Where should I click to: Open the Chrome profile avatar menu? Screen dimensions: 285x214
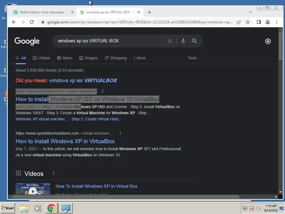(x=267, y=22)
